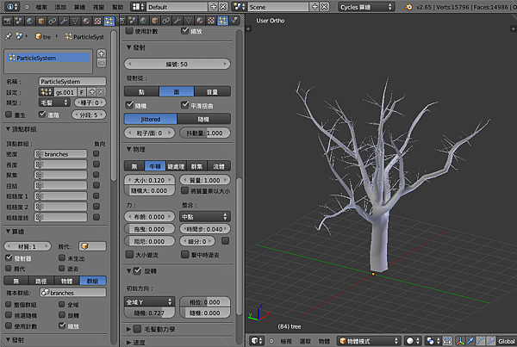
Task: Enable the 未生出 checkbox
Action: point(62,257)
